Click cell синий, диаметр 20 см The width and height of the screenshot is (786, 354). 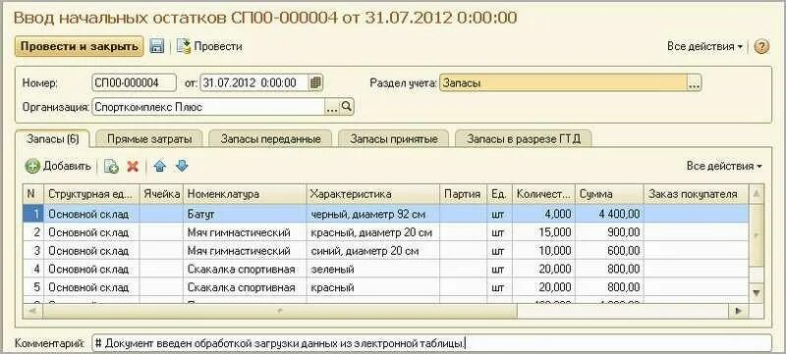click(373, 251)
